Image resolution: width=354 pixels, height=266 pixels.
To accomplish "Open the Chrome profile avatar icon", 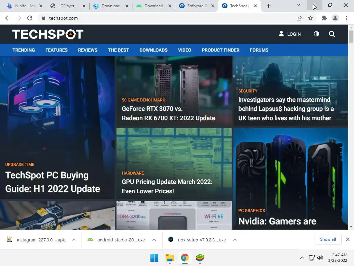I will [x=335, y=18].
